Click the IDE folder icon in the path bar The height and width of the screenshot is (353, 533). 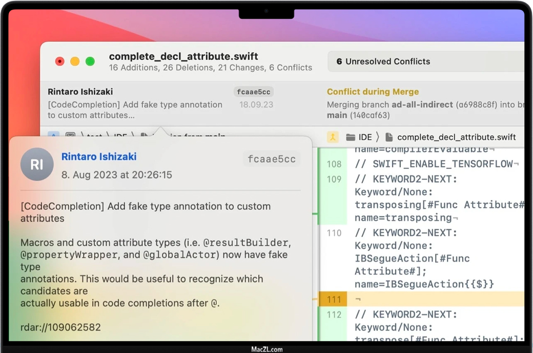(x=351, y=137)
